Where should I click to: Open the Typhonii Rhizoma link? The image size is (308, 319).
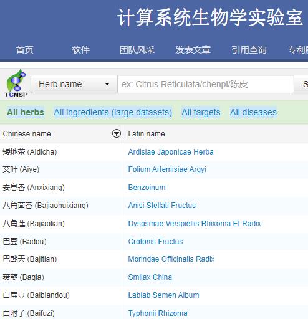(158, 313)
